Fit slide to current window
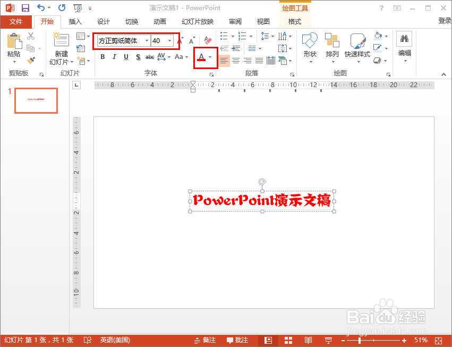This screenshot has width=452, height=347. [438, 341]
